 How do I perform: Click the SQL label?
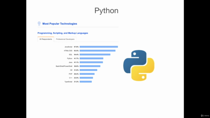click(x=71, y=55)
